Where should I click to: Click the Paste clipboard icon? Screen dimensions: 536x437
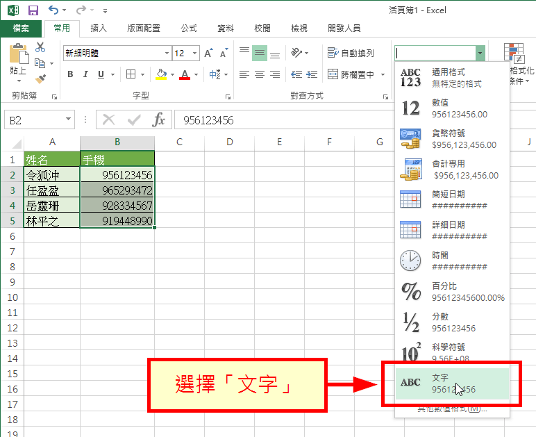pyautogui.click(x=19, y=54)
